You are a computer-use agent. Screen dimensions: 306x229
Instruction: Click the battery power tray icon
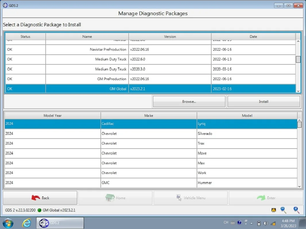pyautogui.click(x=259, y=223)
